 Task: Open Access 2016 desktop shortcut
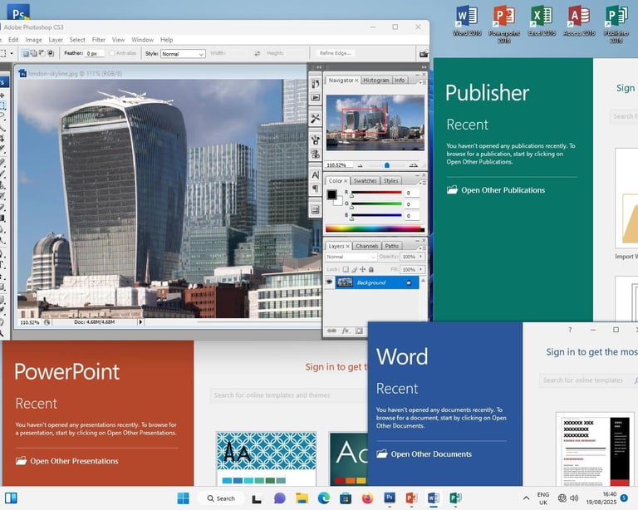(579, 21)
